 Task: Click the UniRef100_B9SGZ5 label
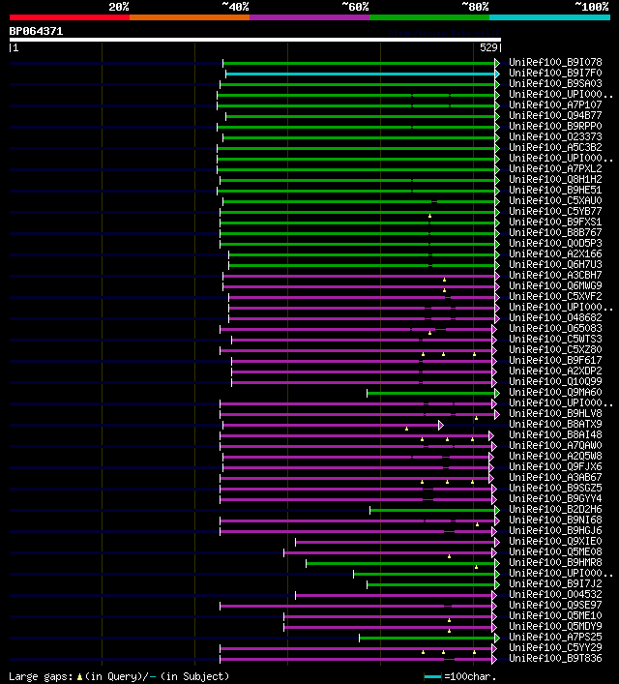click(555, 489)
